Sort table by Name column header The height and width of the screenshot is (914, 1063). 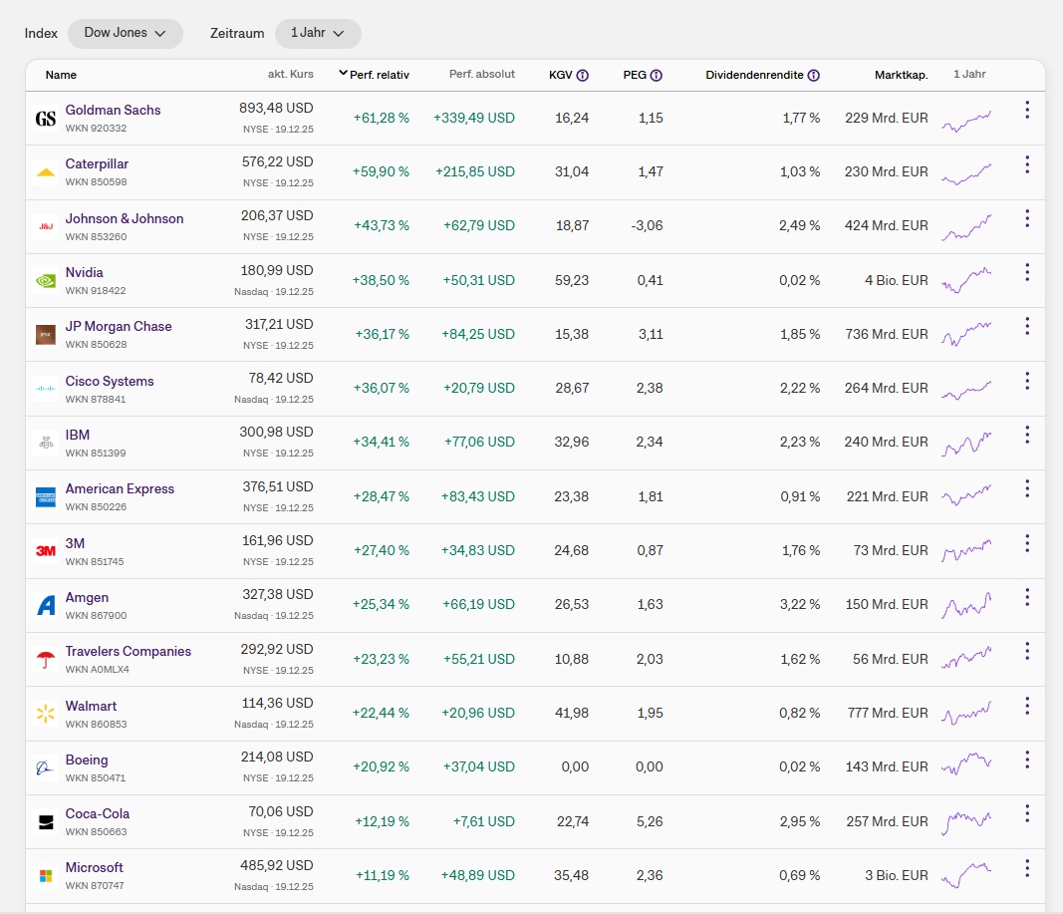point(61,75)
